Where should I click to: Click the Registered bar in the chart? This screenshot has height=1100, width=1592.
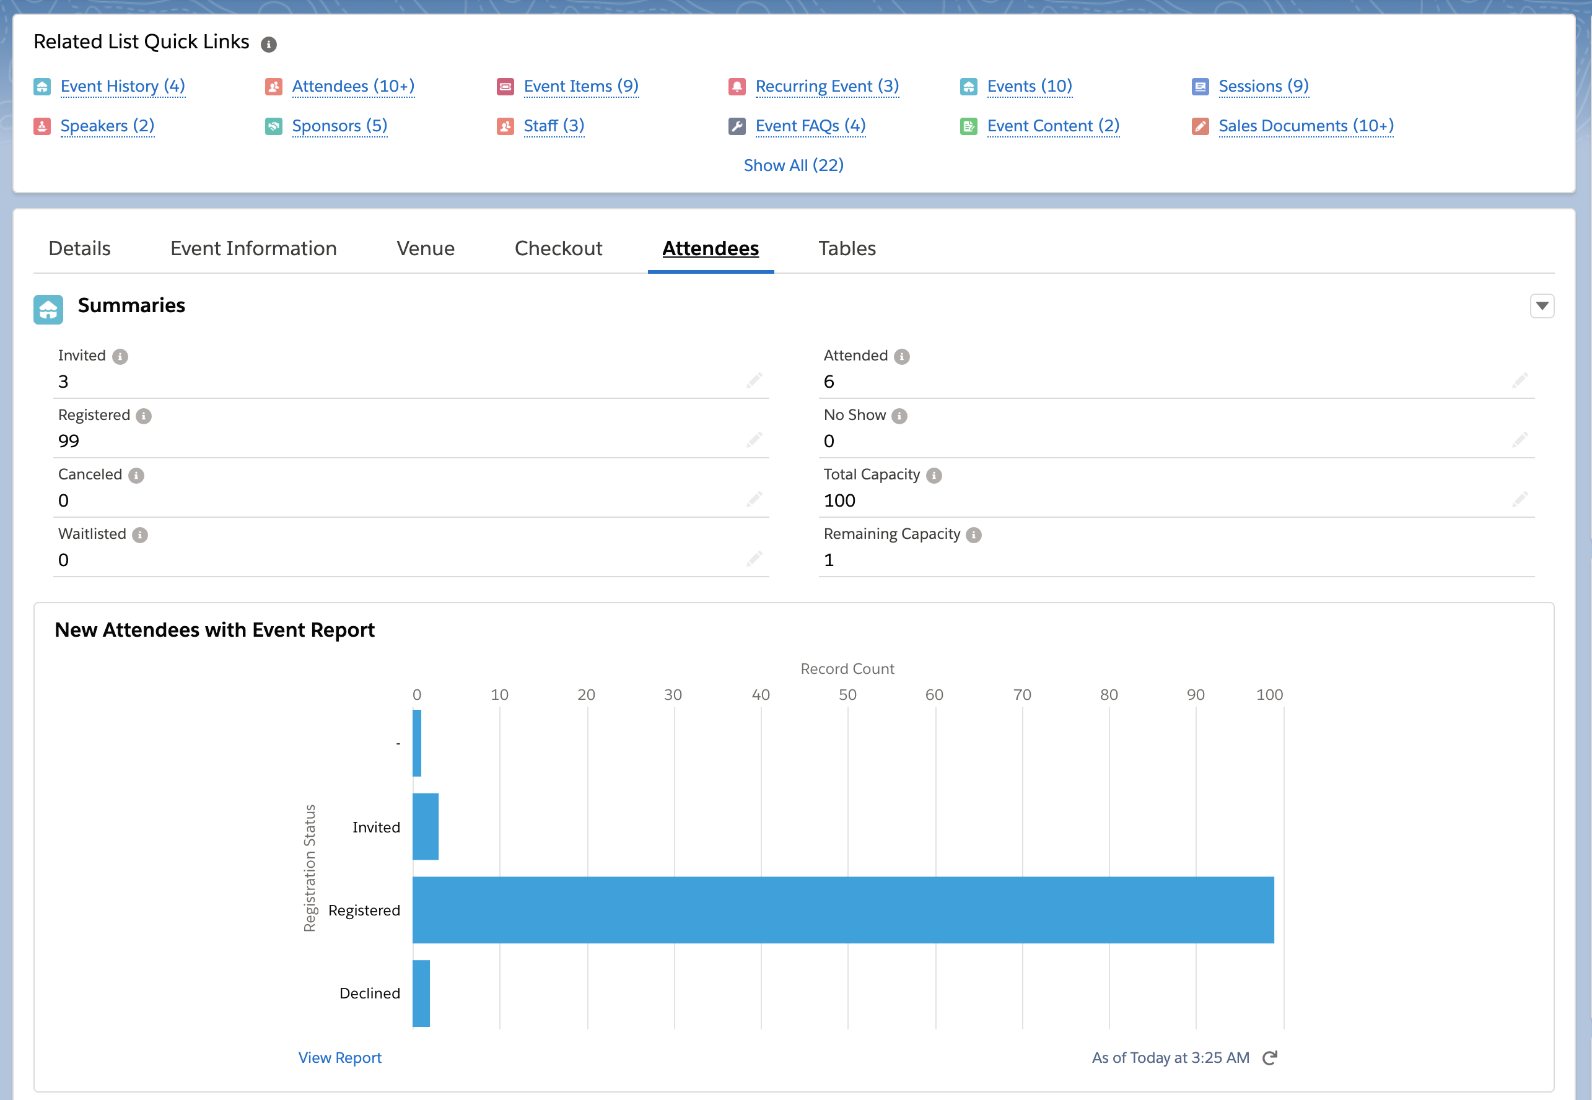coord(842,910)
